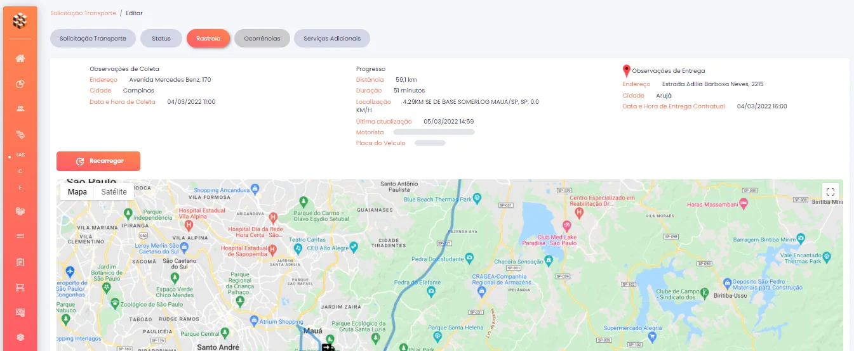This screenshot has height=351, width=854.
Task: Click the redacted Motorista value
Action: [434, 132]
